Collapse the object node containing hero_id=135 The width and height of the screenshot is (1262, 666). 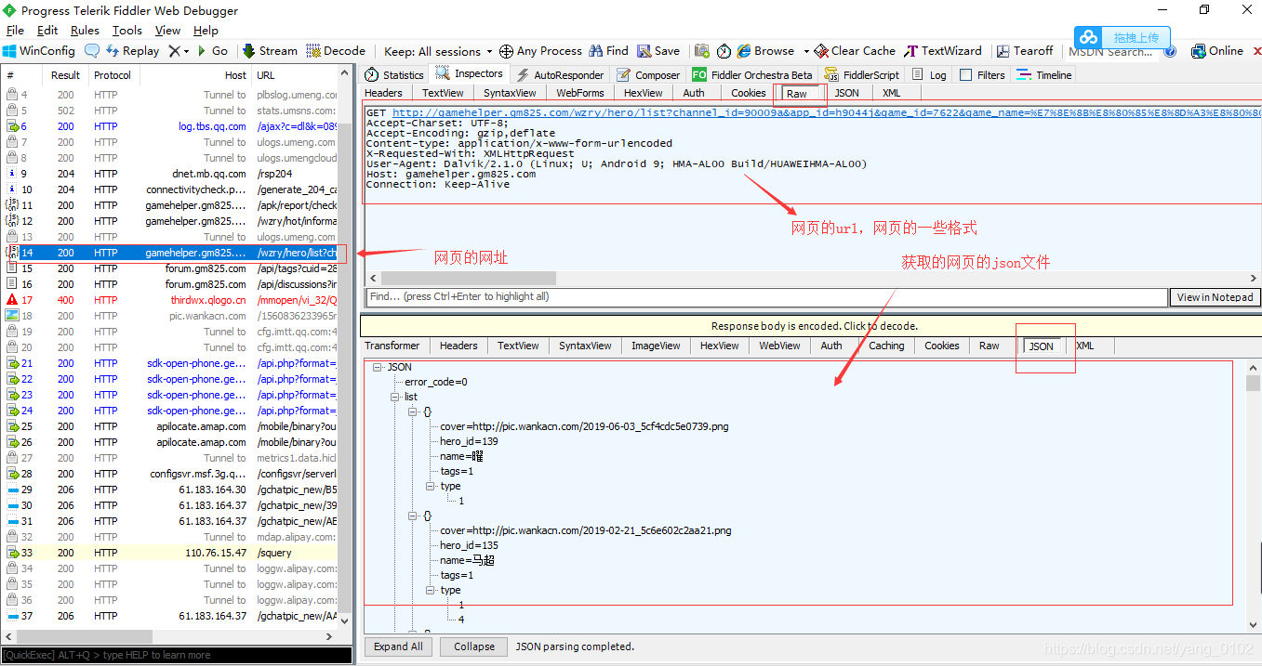(413, 515)
